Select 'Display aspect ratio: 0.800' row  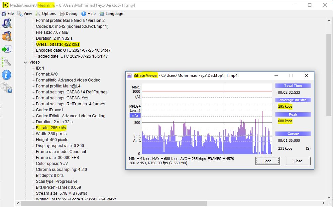point(60,146)
